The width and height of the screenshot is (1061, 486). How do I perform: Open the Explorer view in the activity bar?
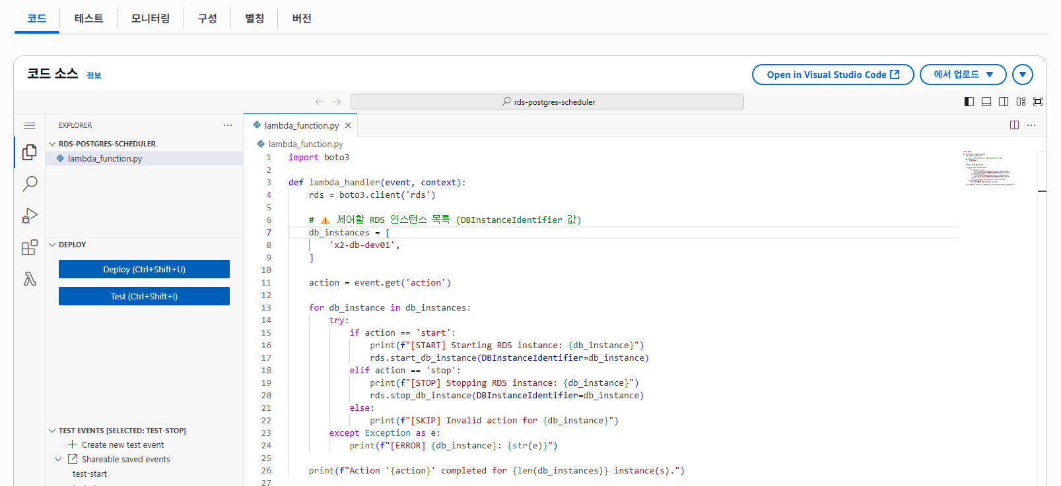coord(30,152)
